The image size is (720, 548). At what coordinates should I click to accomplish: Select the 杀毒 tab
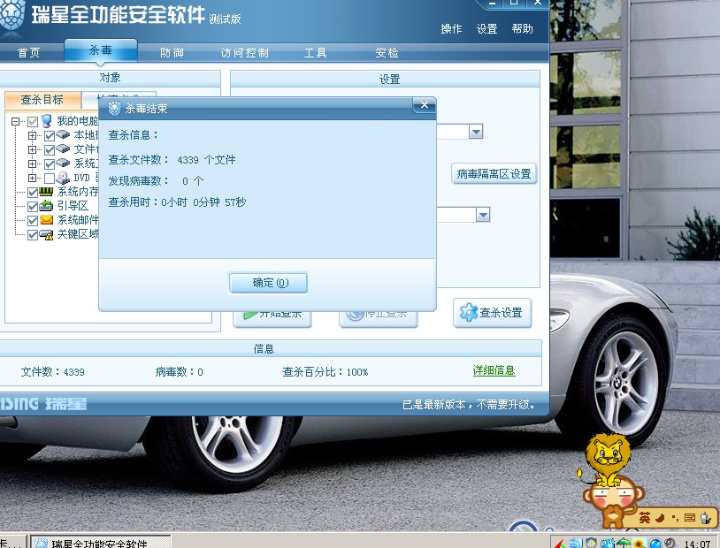point(101,50)
